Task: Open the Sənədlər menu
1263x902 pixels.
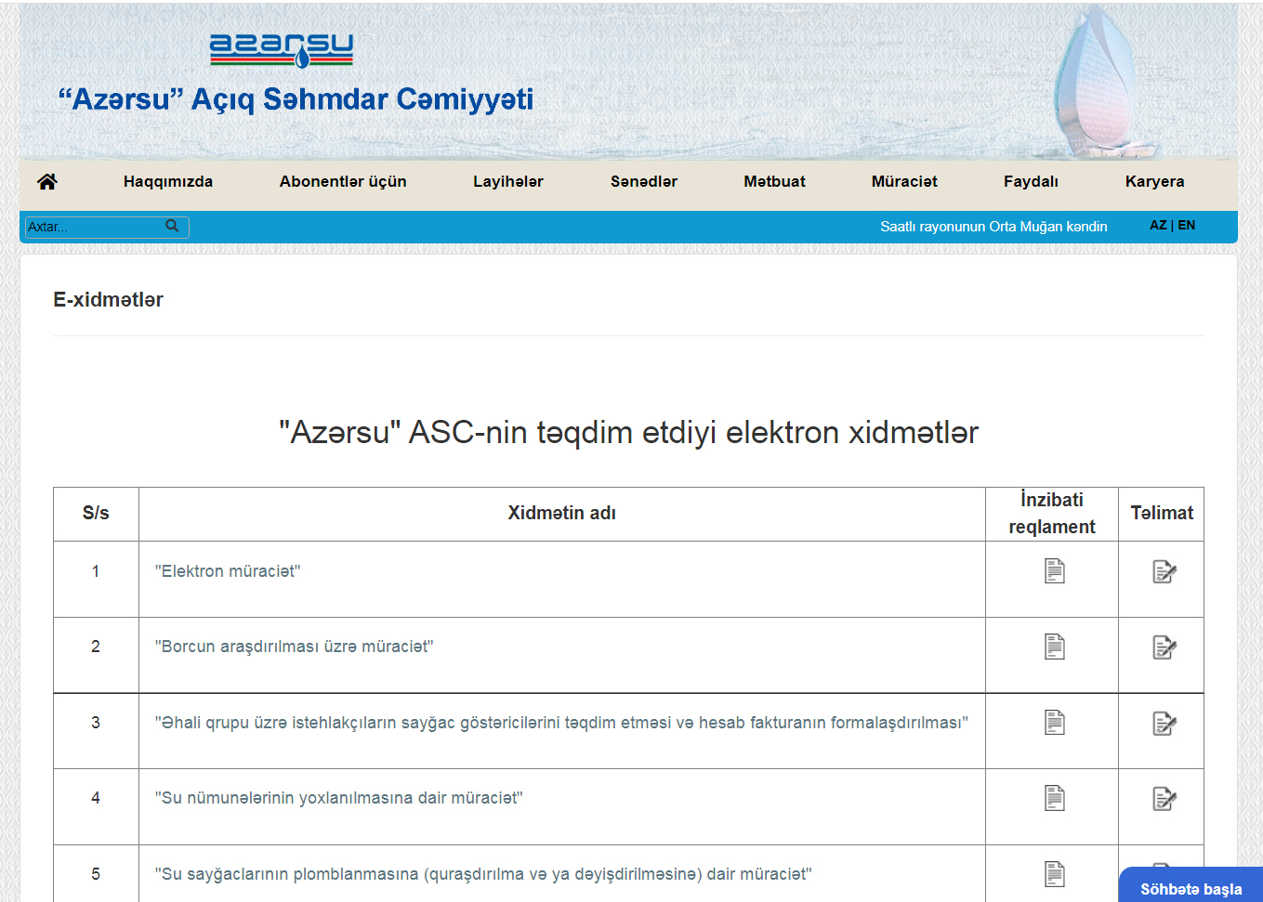Action: 644,181
